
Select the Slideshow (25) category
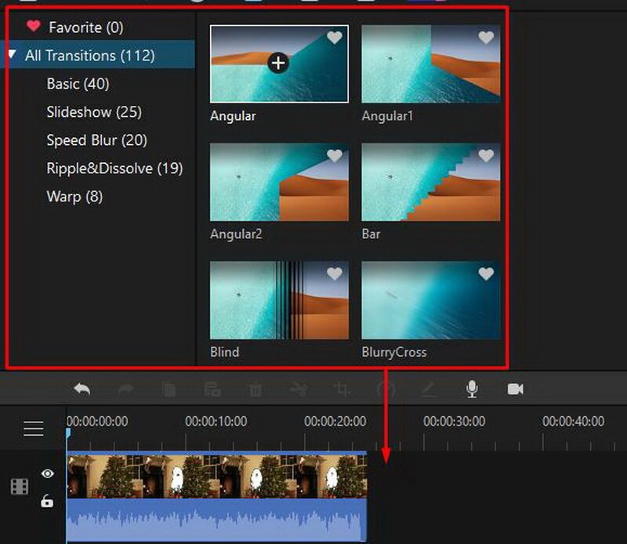tap(94, 111)
